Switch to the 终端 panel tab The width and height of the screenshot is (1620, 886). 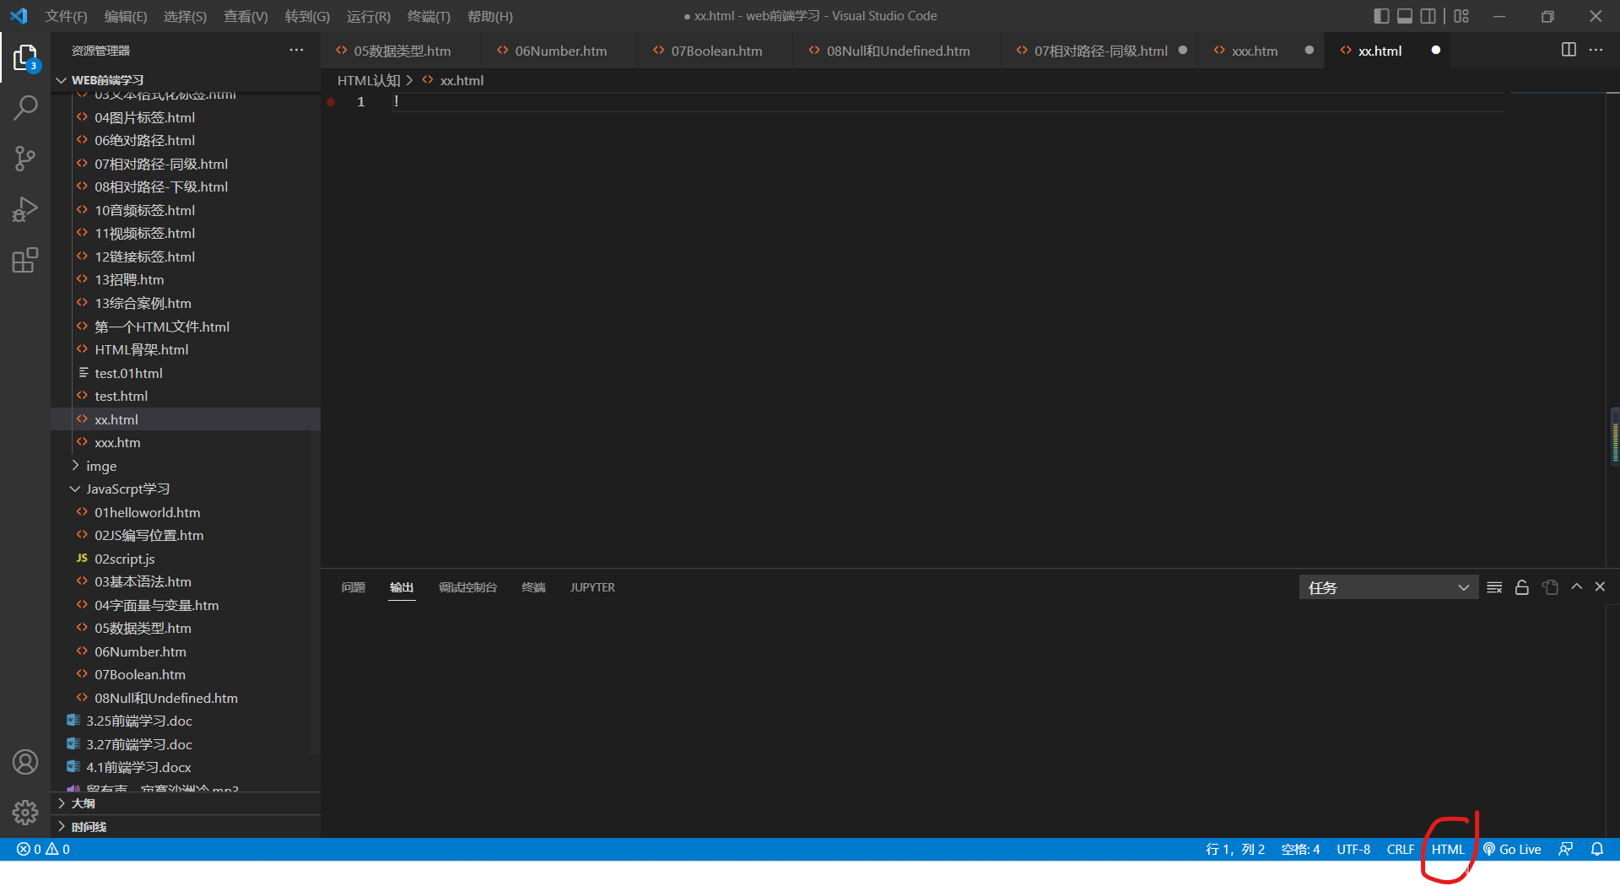[533, 587]
